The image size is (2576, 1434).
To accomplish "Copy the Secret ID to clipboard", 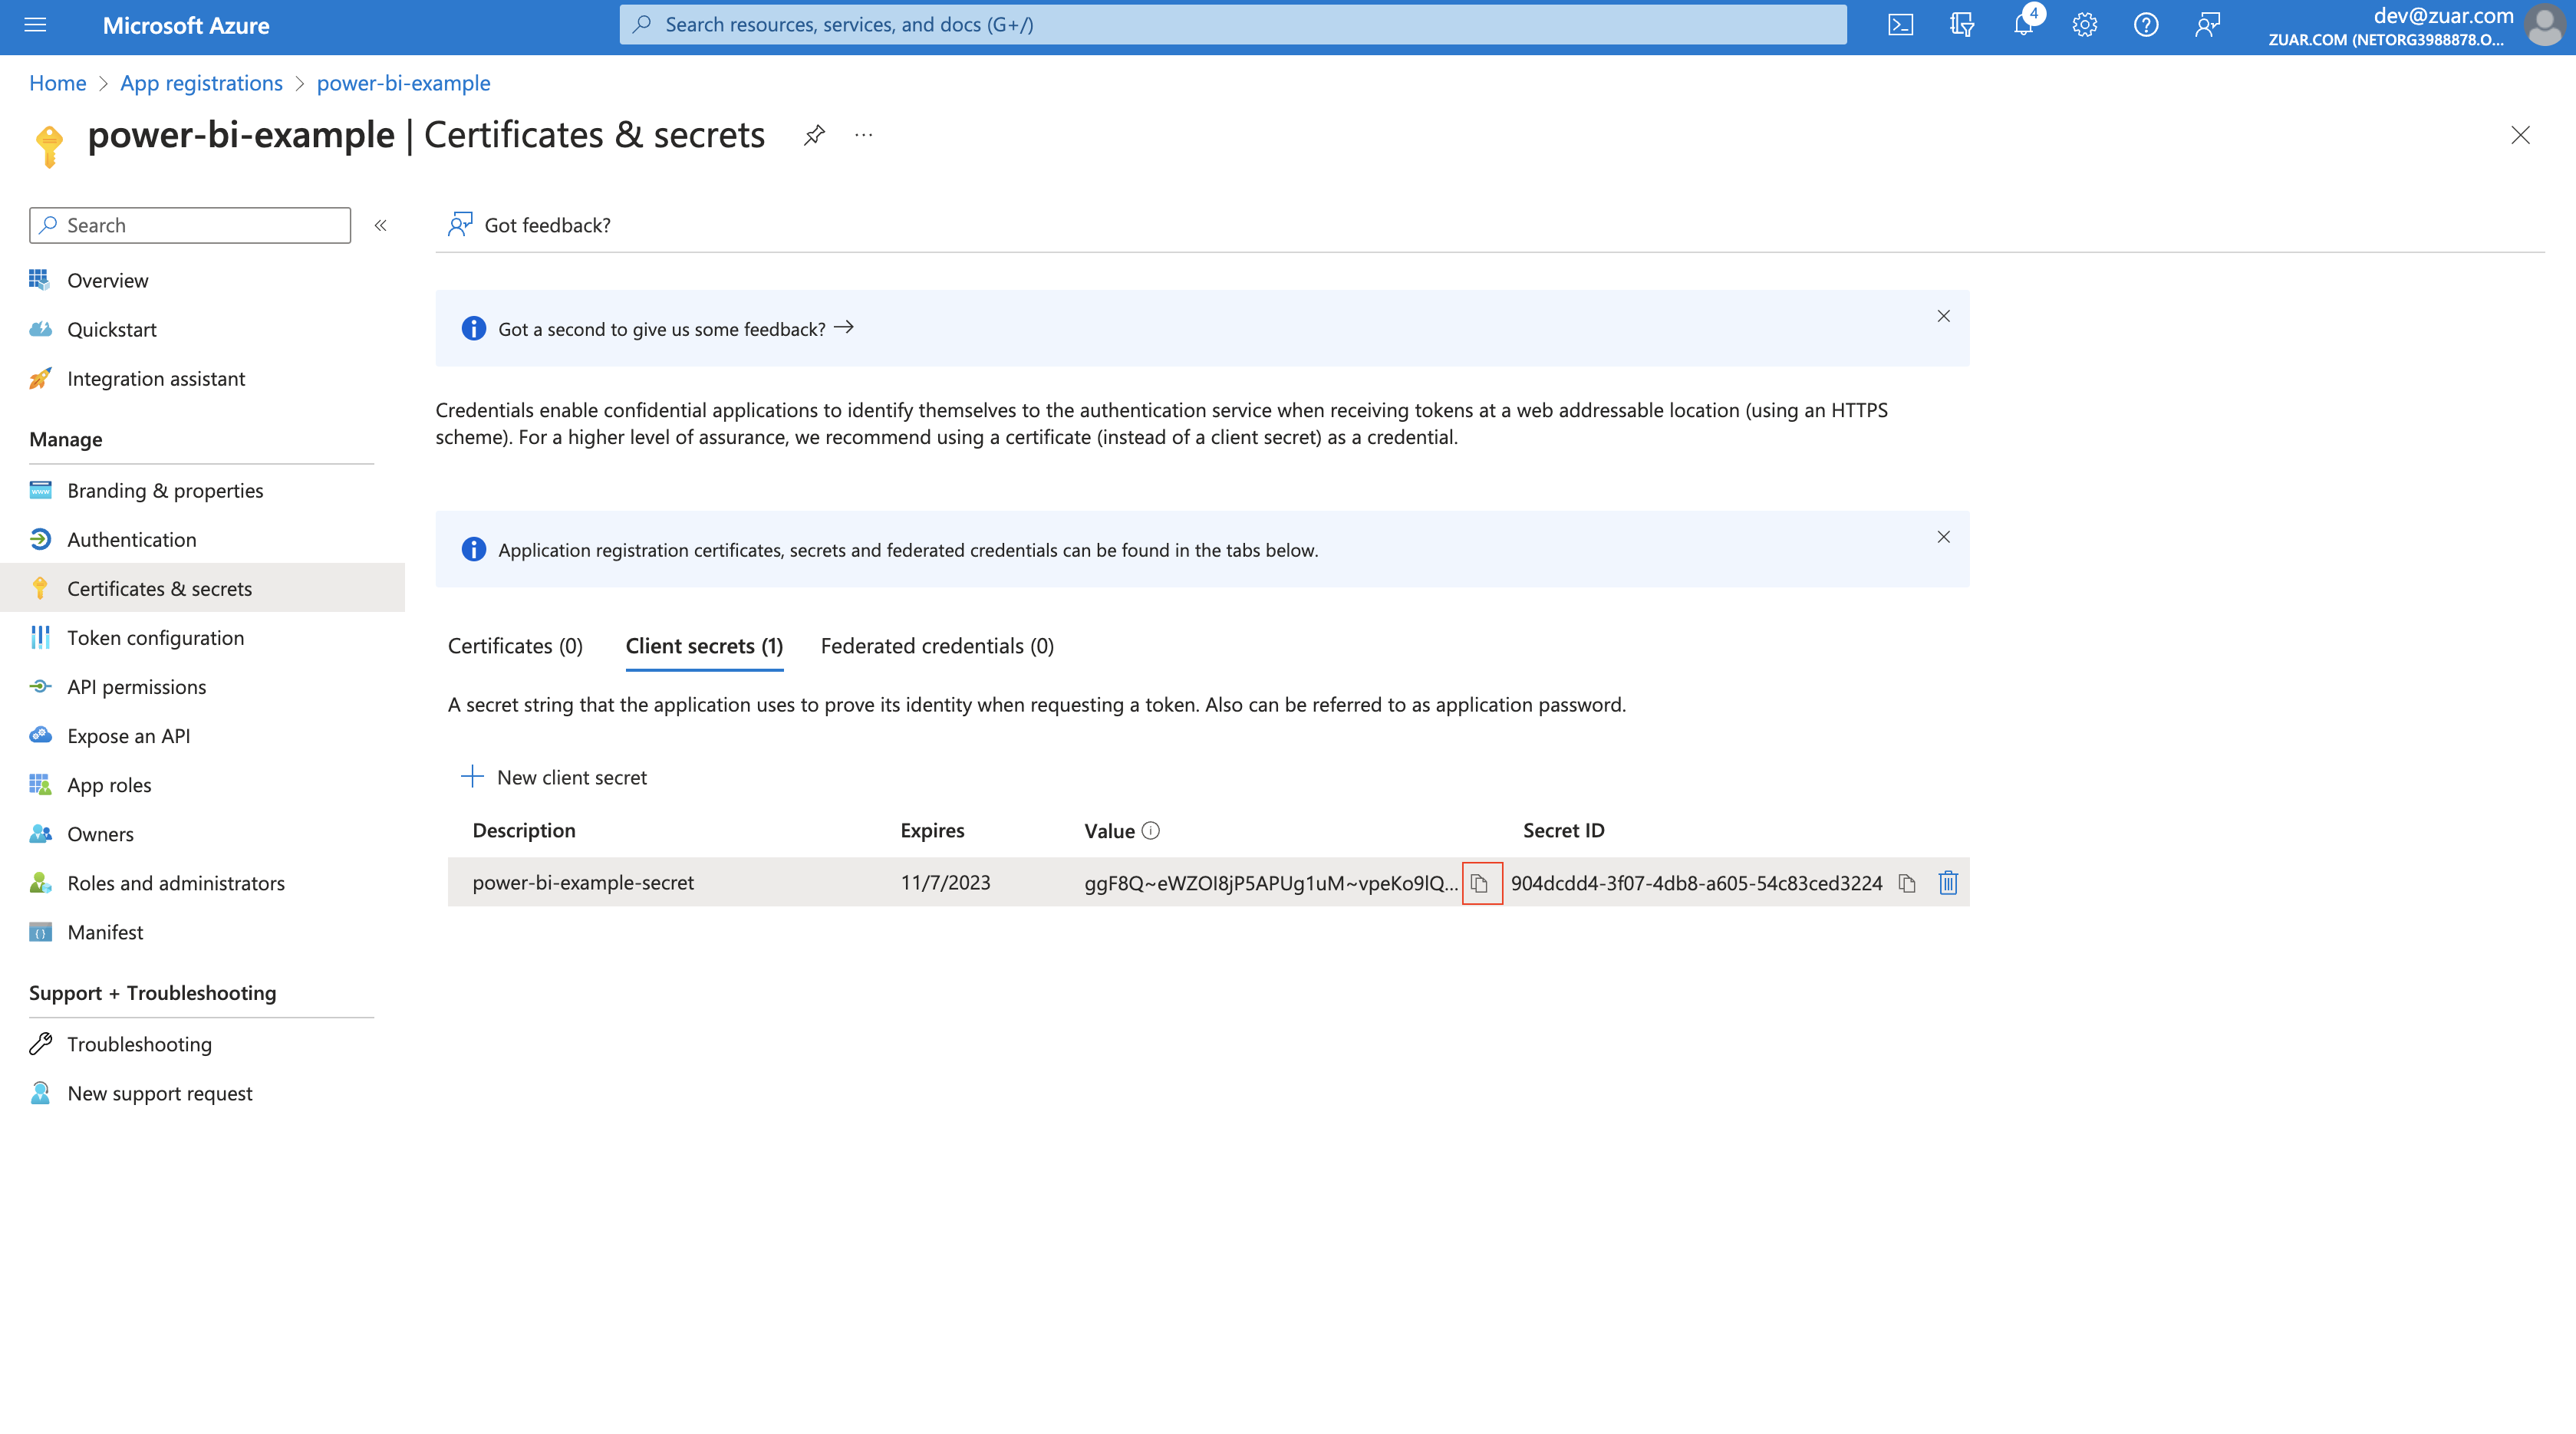I will [x=1907, y=883].
